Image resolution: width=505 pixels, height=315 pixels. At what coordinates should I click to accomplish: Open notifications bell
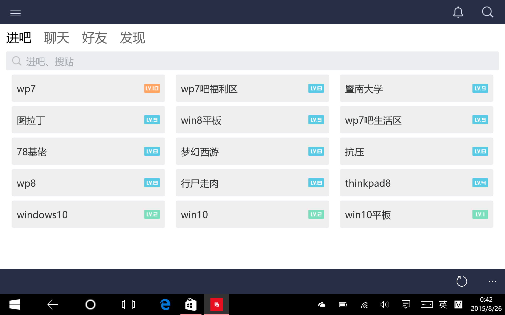[x=458, y=12]
